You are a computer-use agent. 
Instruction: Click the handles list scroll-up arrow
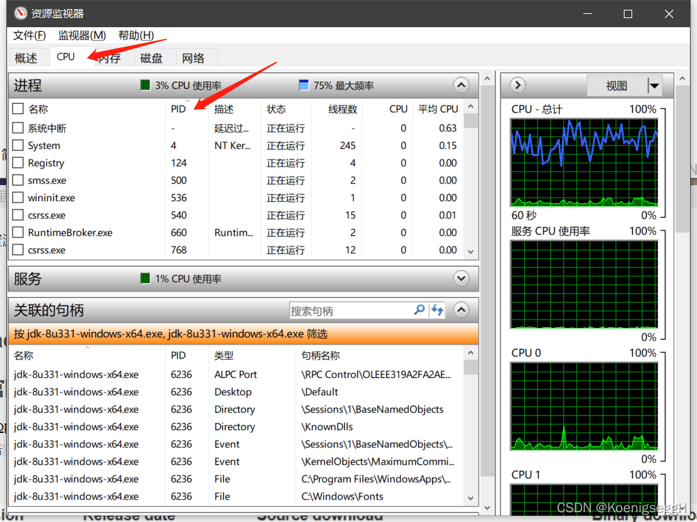click(470, 353)
